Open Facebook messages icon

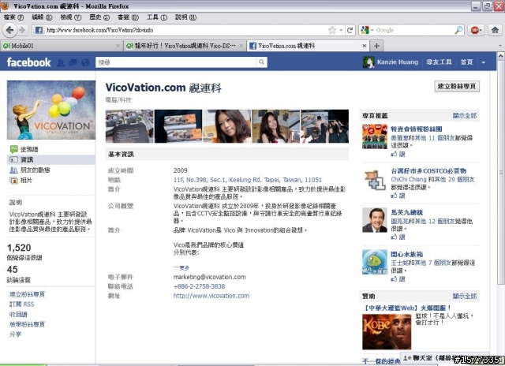[x=73, y=62]
